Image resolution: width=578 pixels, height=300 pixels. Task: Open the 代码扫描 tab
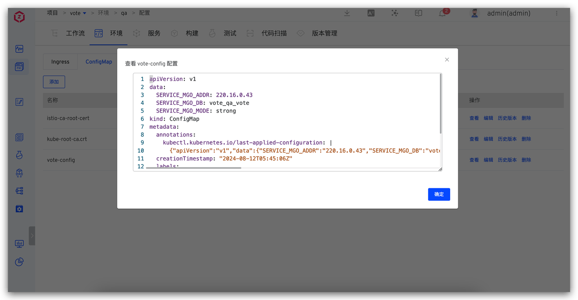click(x=274, y=33)
